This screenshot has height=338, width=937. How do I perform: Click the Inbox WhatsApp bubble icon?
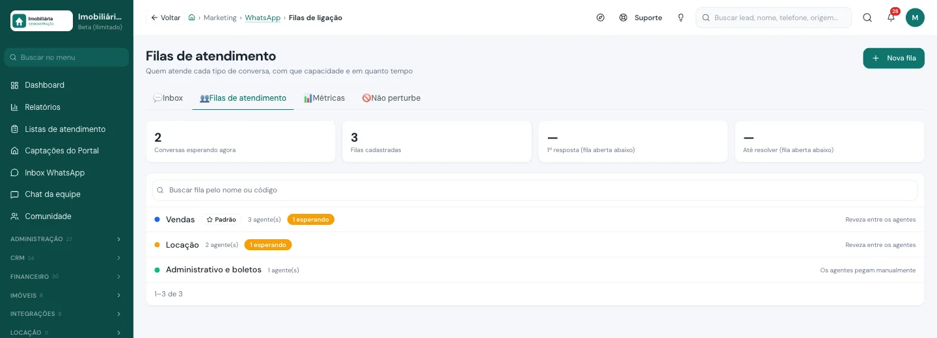click(x=15, y=173)
